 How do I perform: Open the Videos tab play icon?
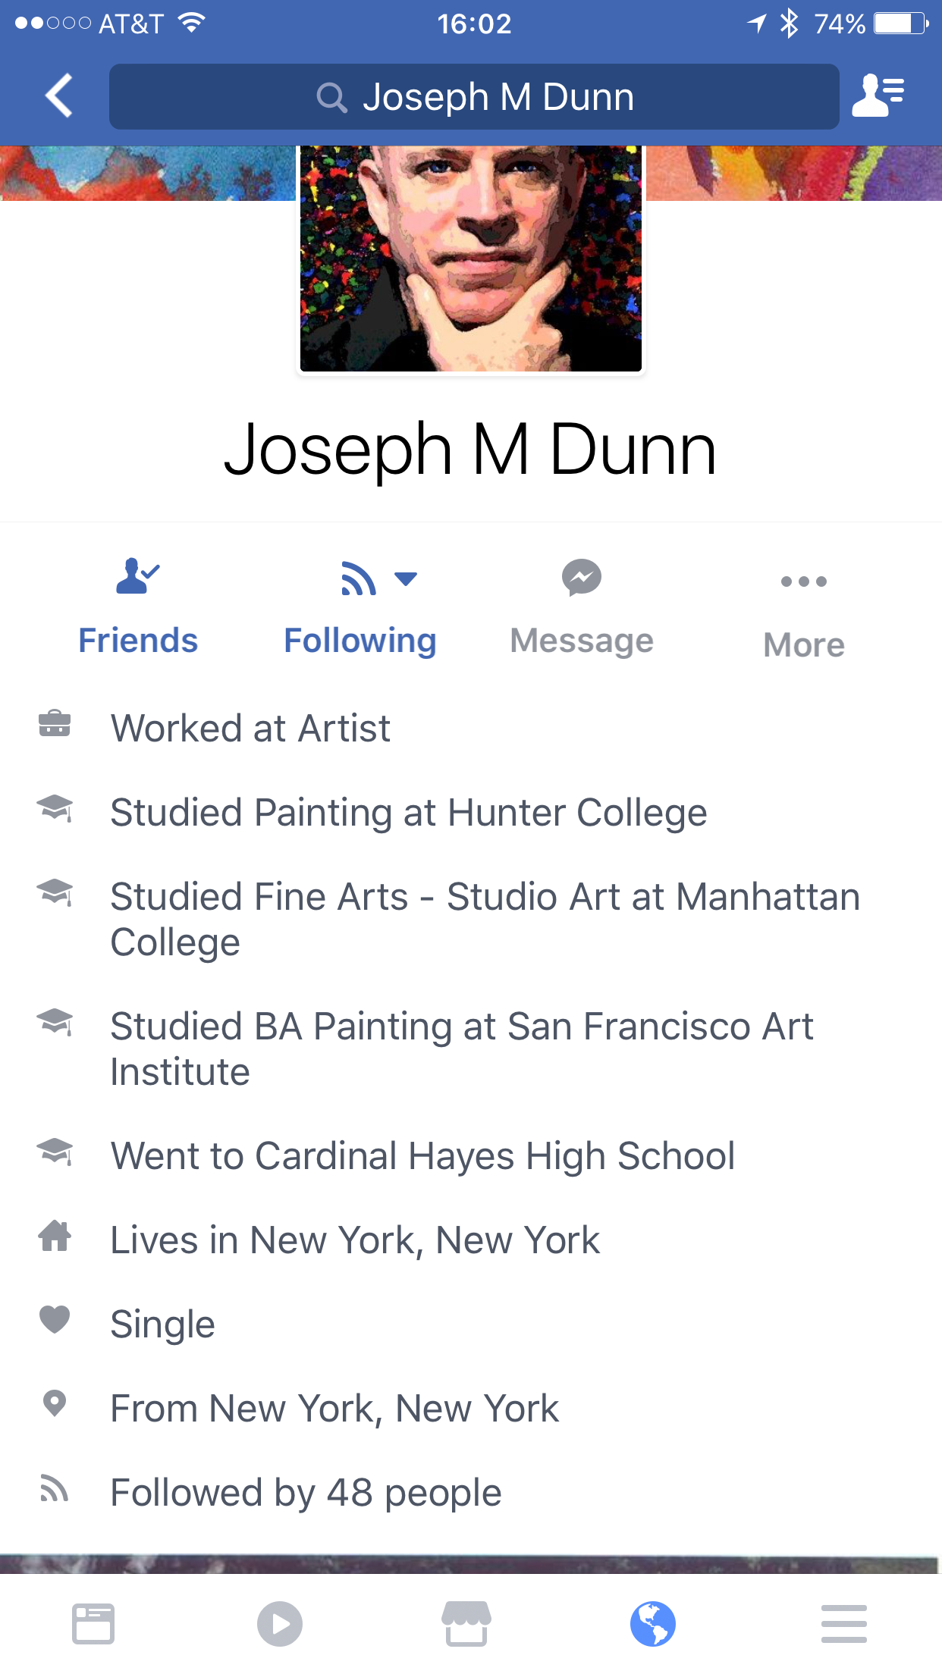pos(280,1624)
